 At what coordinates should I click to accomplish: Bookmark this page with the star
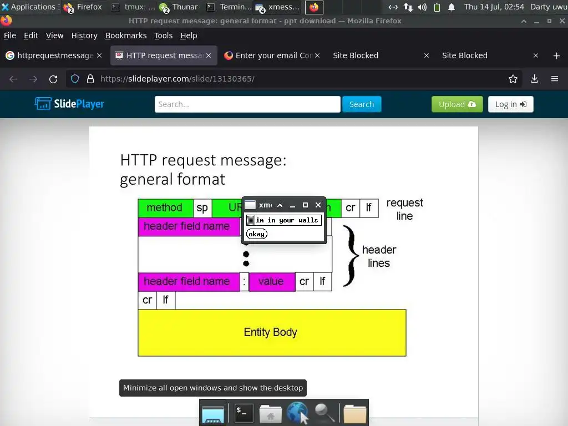click(x=513, y=79)
